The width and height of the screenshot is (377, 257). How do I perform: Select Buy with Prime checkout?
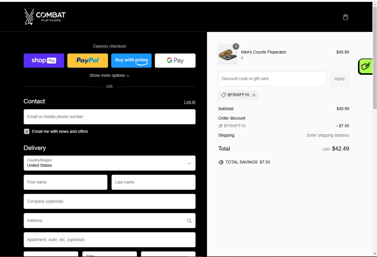(x=131, y=61)
